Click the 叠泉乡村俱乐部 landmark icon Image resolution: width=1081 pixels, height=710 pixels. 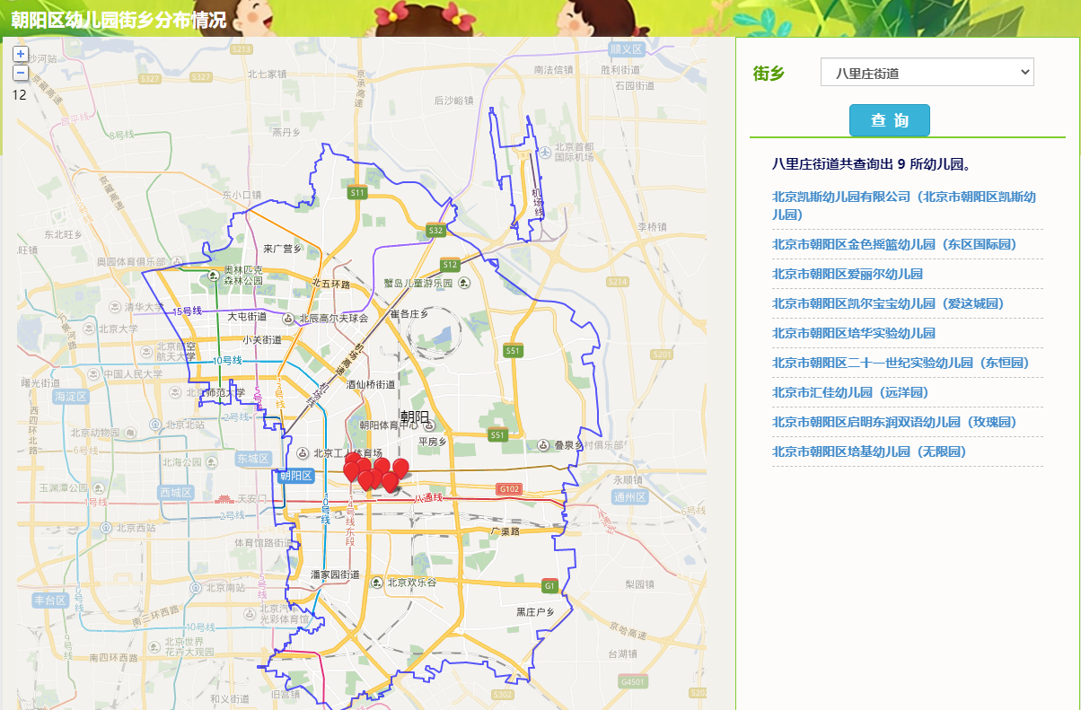[543, 445]
